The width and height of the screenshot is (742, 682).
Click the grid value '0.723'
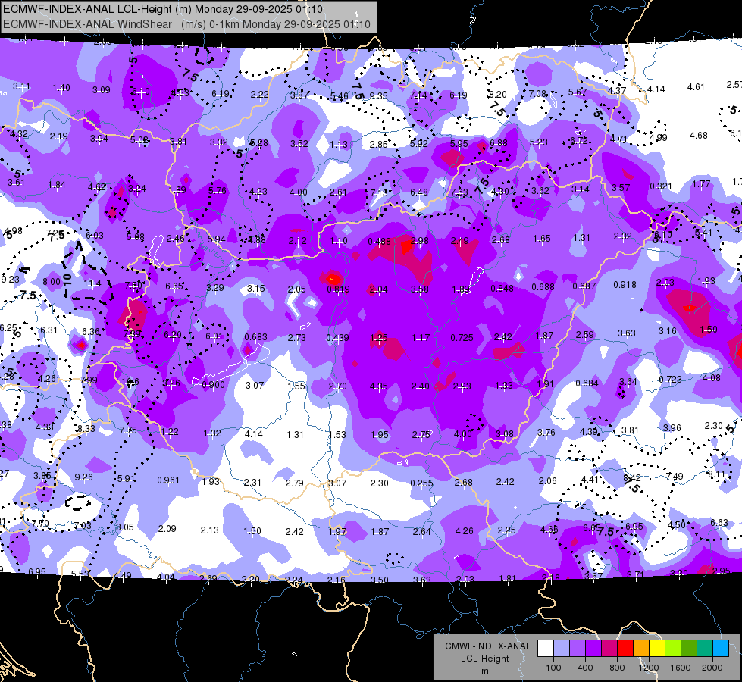(x=670, y=380)
